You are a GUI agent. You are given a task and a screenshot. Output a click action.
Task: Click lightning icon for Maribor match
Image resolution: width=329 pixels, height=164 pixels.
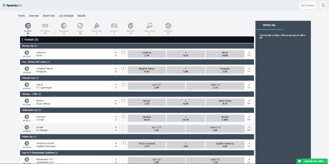(x=124, y=100)
